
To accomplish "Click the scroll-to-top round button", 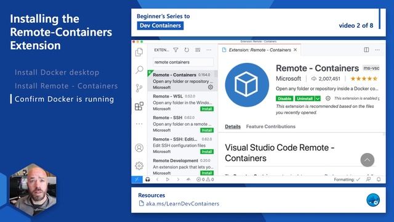I will [368, 160].
